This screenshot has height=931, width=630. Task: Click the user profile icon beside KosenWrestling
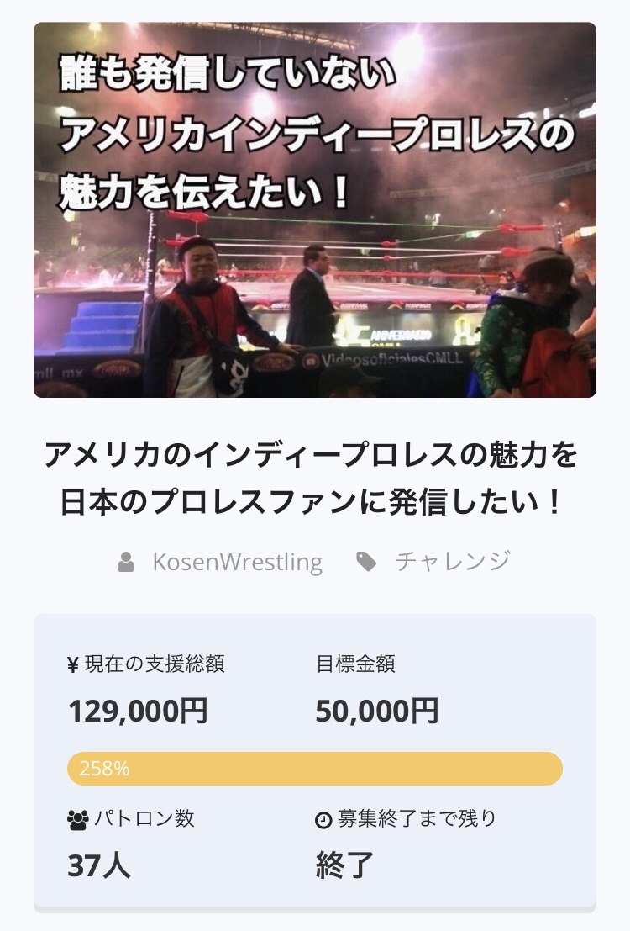coord(126,562)
